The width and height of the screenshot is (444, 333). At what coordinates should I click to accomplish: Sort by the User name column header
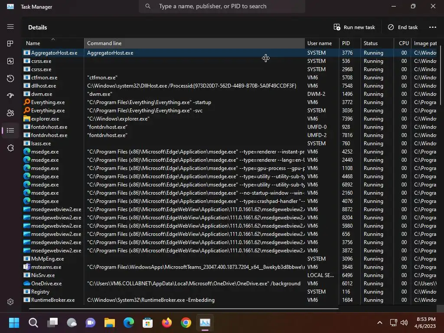[x=322, y=43]
